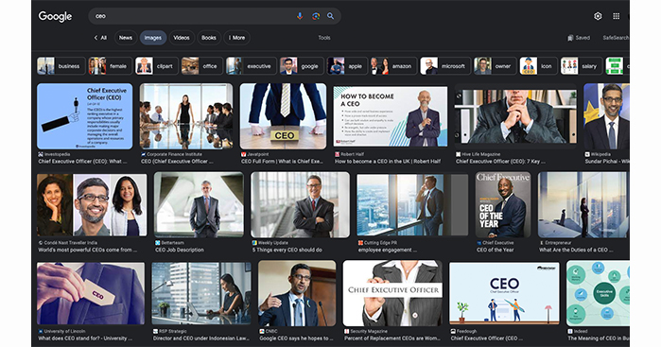Open quick settings gear icon
Viewport: 661px width, 347px height.
[x=598, y=16]
